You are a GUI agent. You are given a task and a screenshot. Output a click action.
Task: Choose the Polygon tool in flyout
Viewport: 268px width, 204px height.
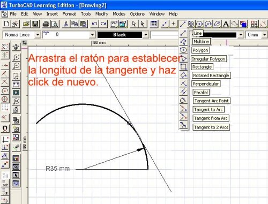[183, 50]
